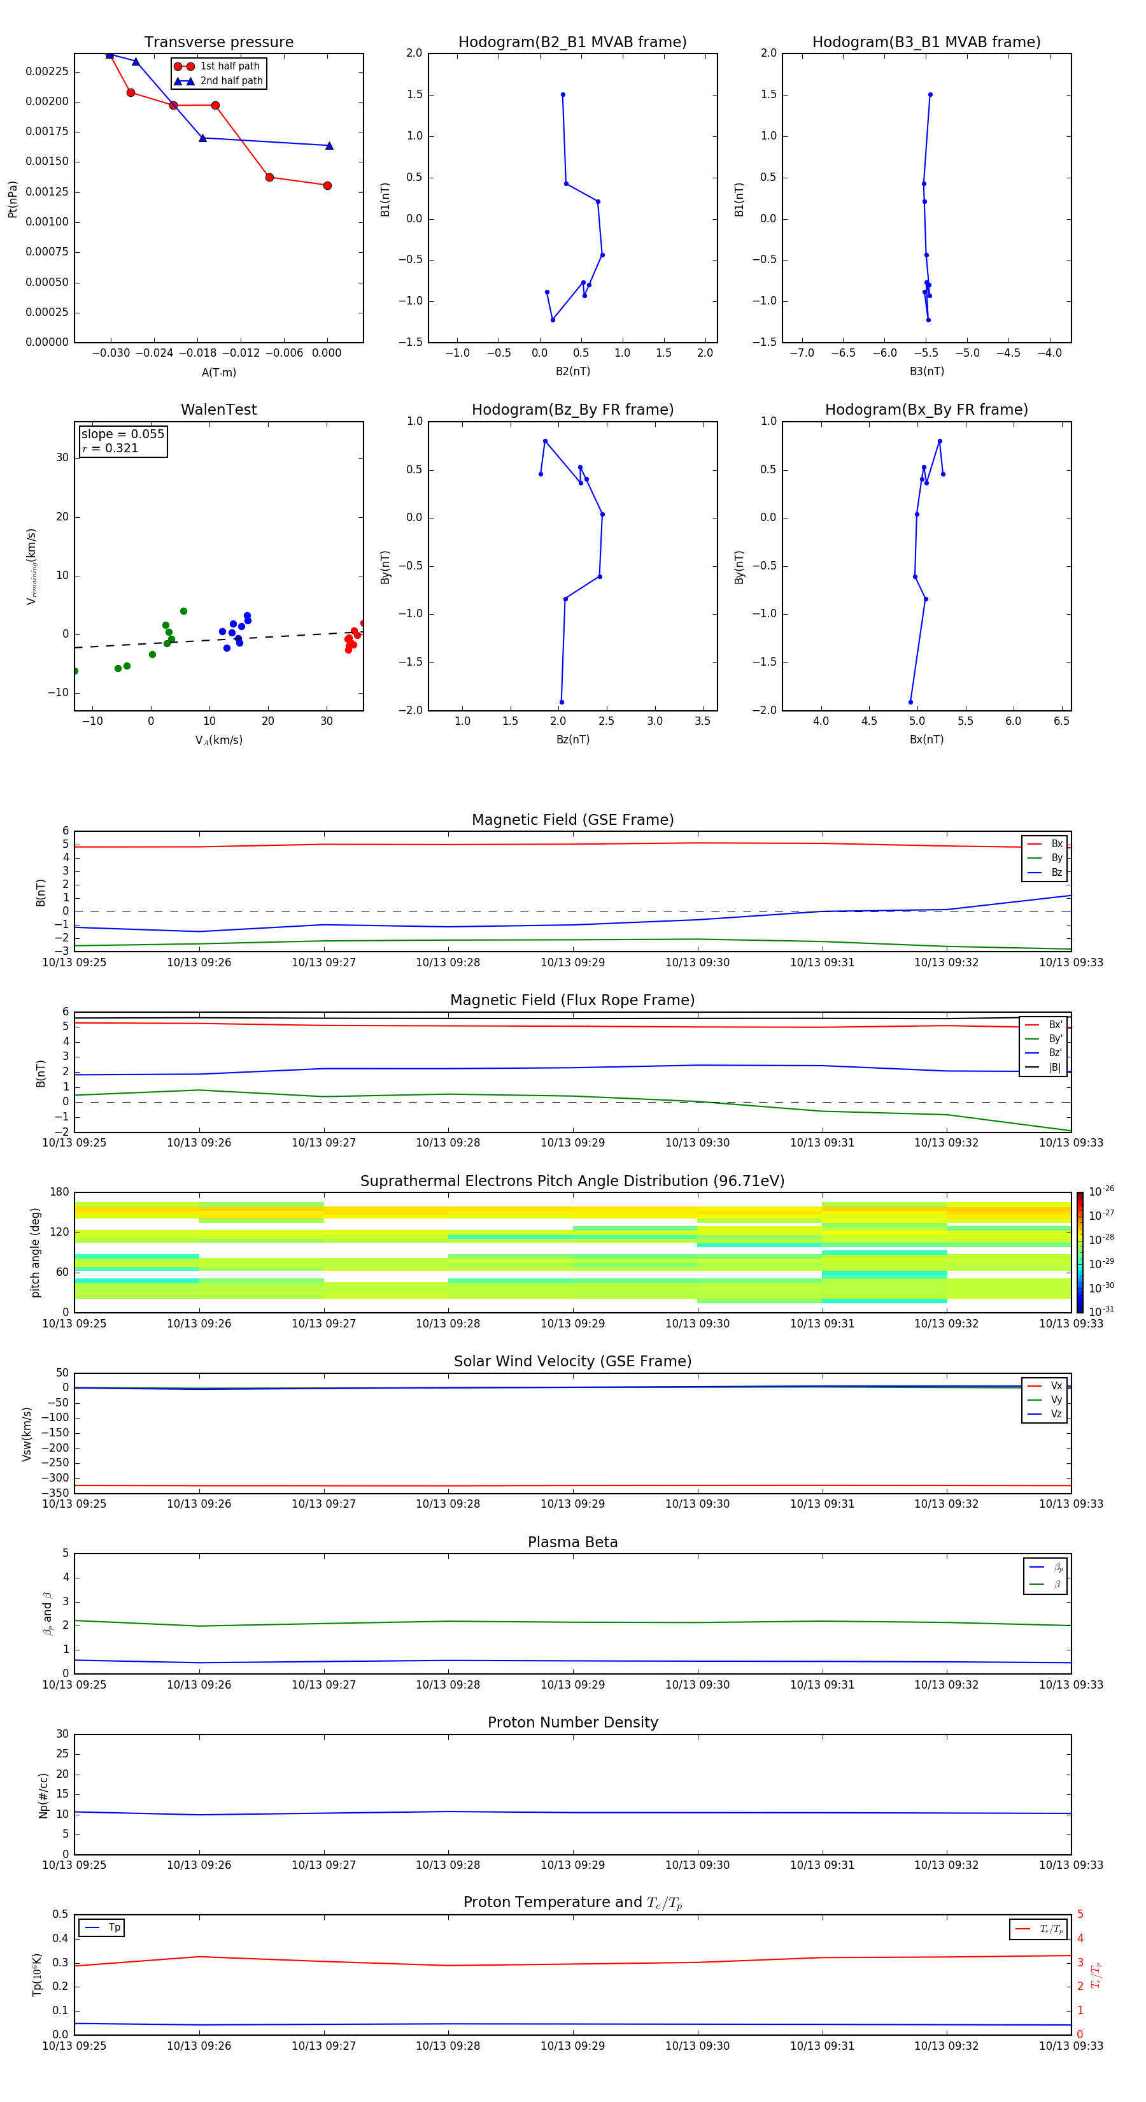Click the 0.00225 tick on Transverse pressure
Viewport: 1146px width, 2102px height.
point(46,72)
